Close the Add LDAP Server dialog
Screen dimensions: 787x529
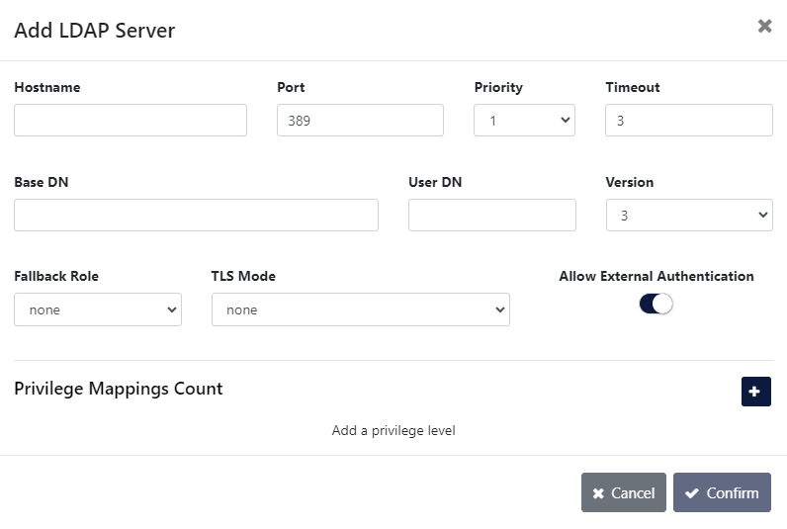pyautogui.click(x=764, y=27)
